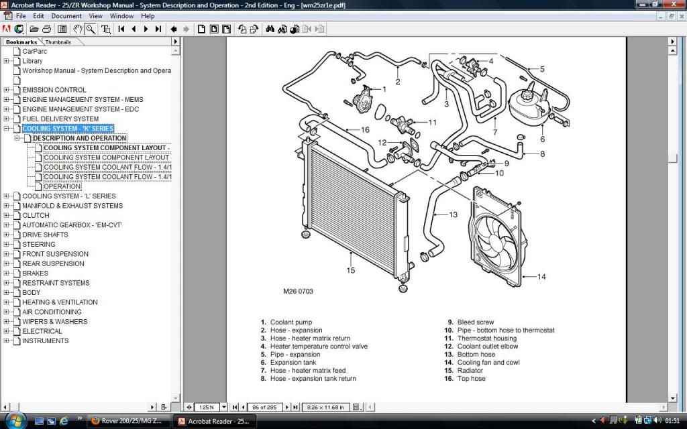
Task: Select the Zoom tool
Action: pyautogui.click(x=91, y=29)
